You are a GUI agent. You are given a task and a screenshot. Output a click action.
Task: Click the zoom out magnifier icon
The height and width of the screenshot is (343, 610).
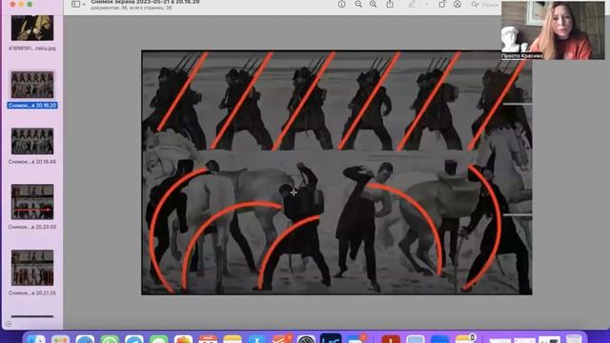coord(358,4)
